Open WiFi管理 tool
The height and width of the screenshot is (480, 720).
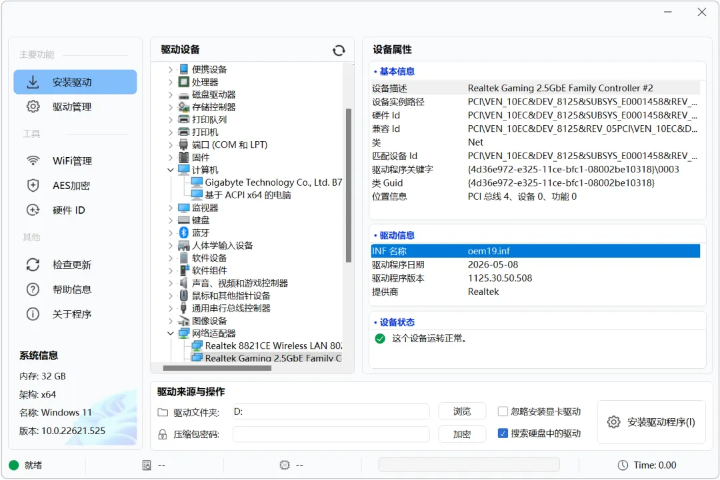tap(75, 161)
